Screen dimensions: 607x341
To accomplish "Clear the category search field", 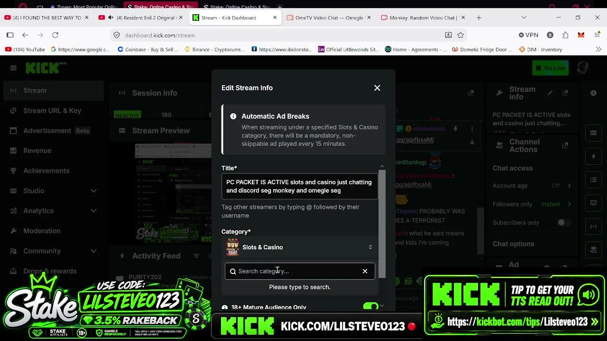I will 365,271.
